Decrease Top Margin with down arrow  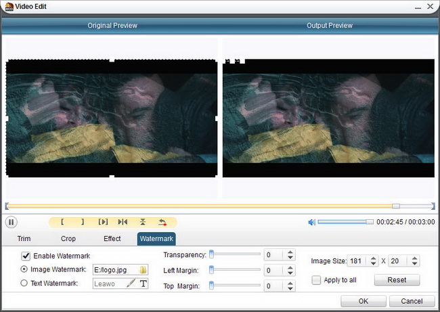(x=290, y=289)
